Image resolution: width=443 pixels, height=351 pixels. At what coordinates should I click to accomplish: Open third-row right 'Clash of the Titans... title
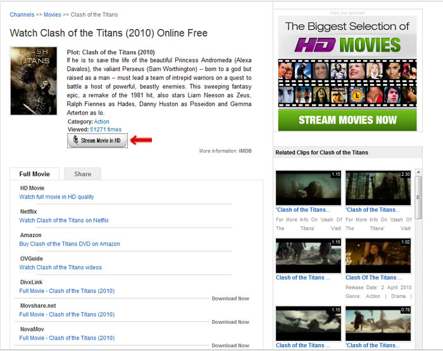coord(372,345)
